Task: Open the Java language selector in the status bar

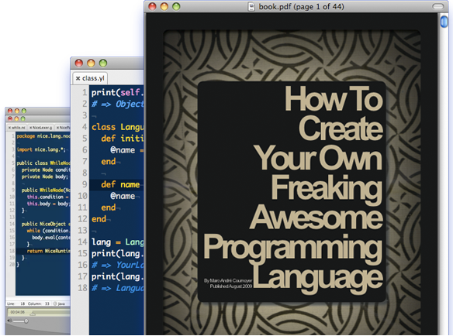Action: coord(60,303)
